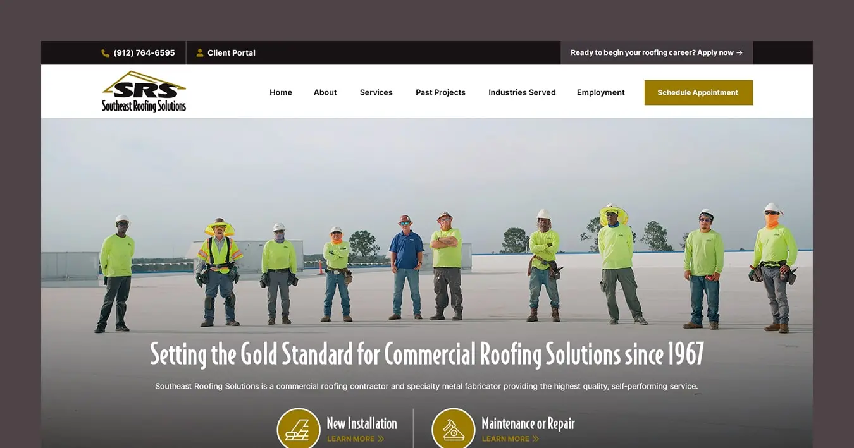Open the Services menu item

pyautogui.click(x=376, y=92)
